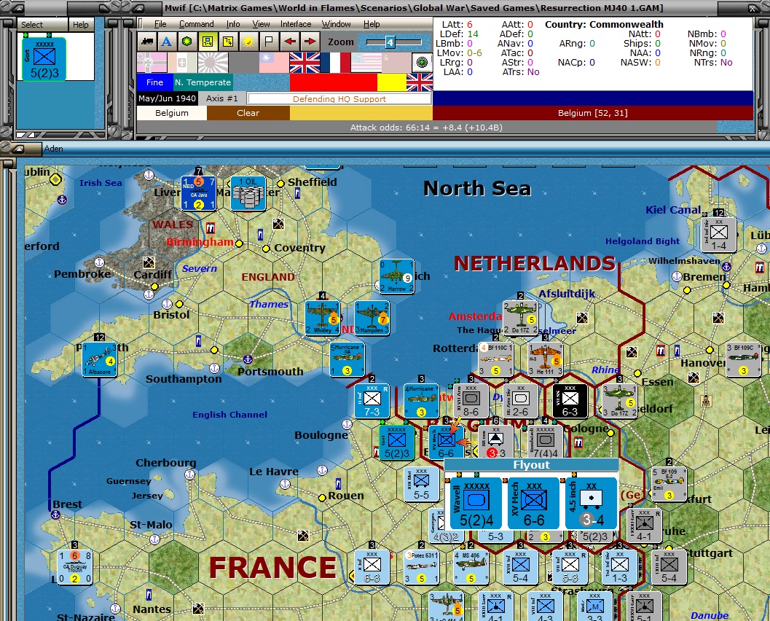Click the He 111 bomber counter

coord(545,359)
